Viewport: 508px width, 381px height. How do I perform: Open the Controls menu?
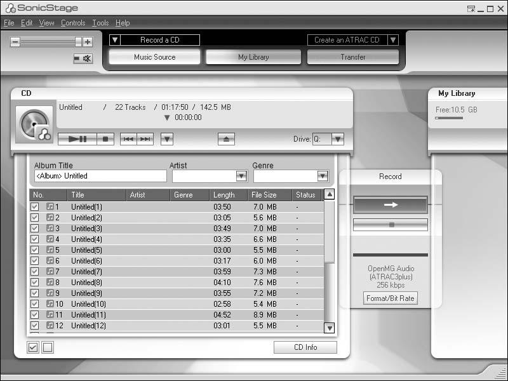(x=73, y=23)
